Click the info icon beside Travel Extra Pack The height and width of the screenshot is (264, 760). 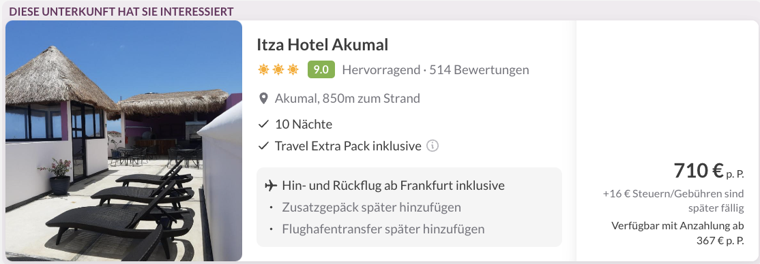tap(433, 146)
